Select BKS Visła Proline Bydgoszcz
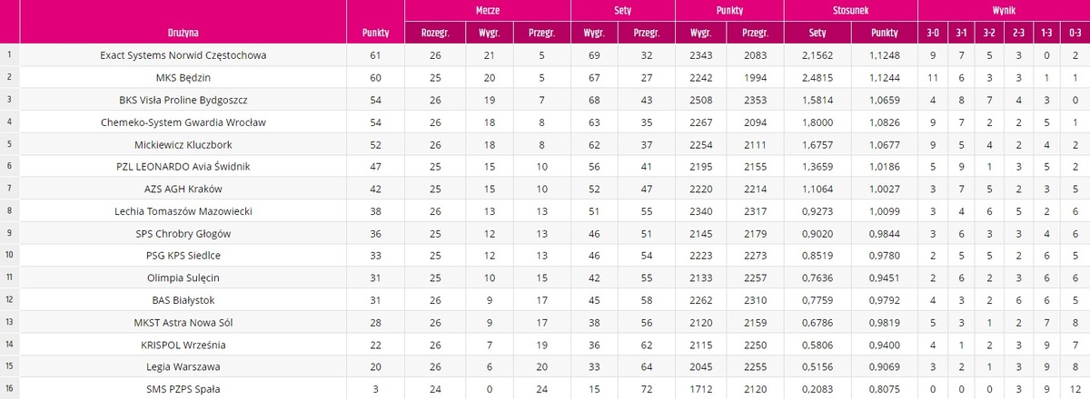The image size is (1090, 399). [183, 99]
